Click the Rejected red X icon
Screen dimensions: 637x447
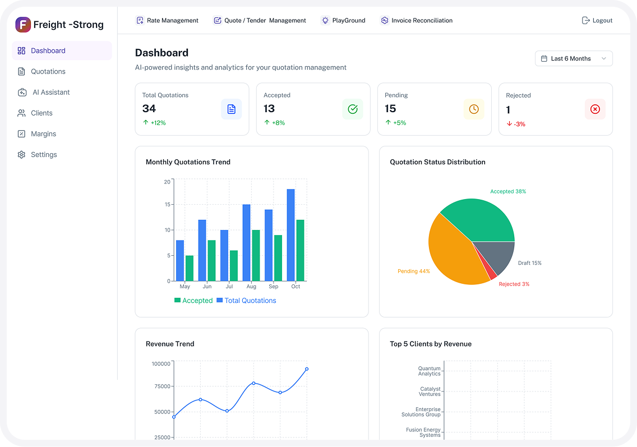[x=595, y=109]
